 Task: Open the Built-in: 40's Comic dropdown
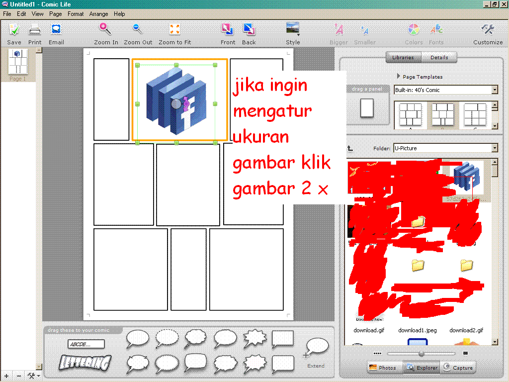446,90
